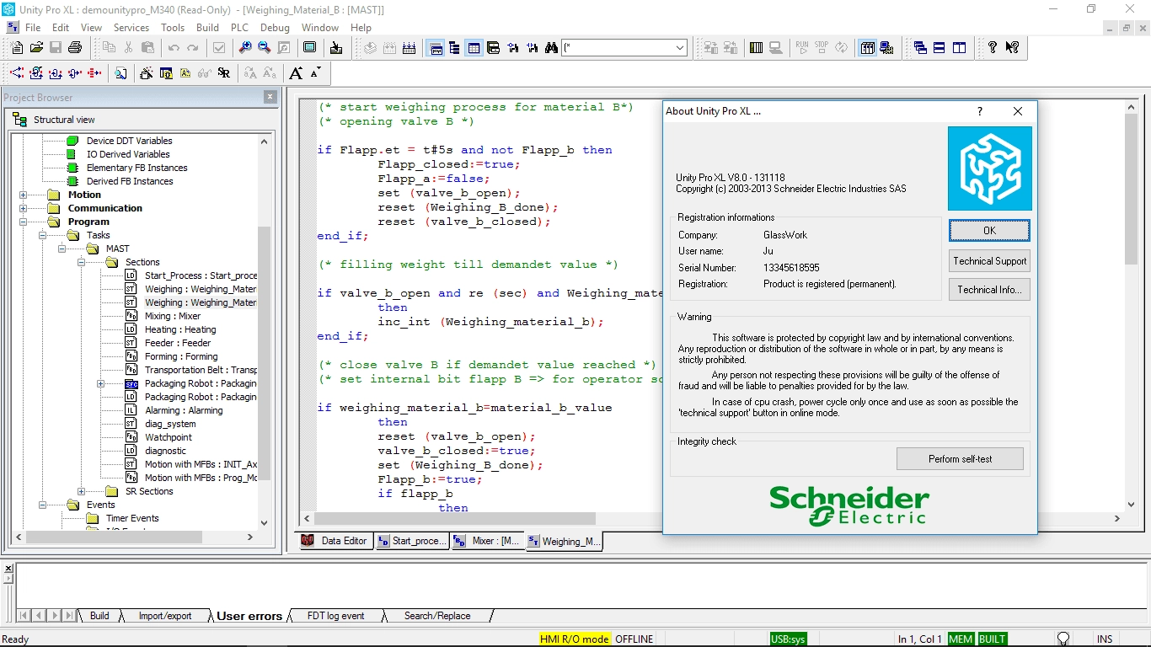The image size is (1151, 647).
Task: Close the output window pane
Action: (8, 569)
